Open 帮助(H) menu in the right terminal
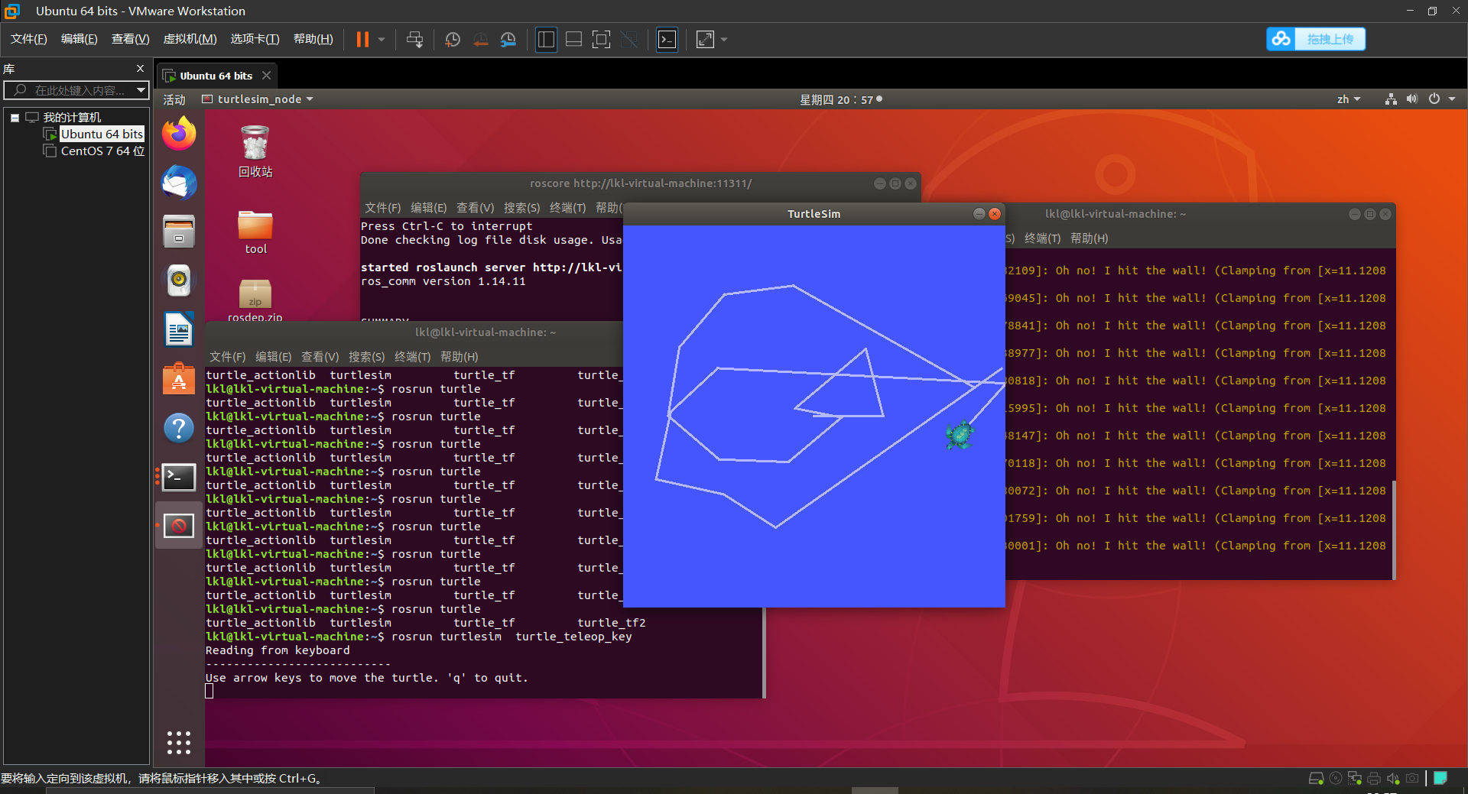1468x794 pixels. click(x=1089, y=238)
